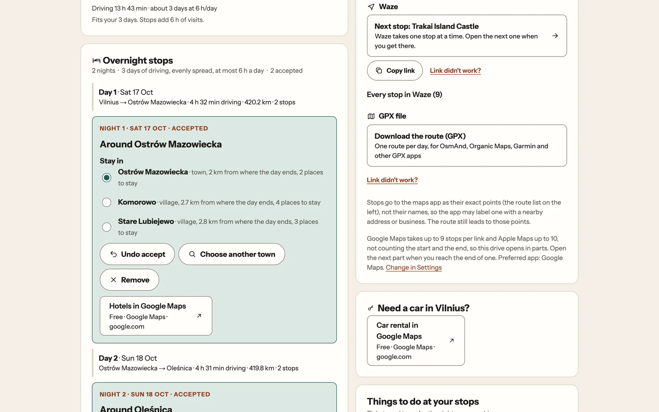Screen dimensions: 659x412
Task: Click Ostrów Mazowiecka → Oleśnica route summary
Action: [x=199, y=368]
